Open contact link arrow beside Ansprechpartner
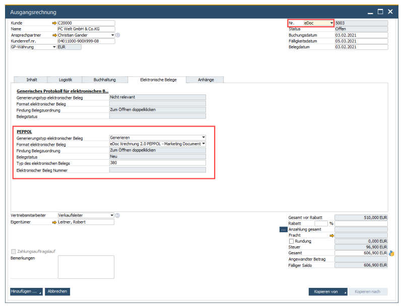This screenshot has width=403, height=307. (x=54, y=35)
